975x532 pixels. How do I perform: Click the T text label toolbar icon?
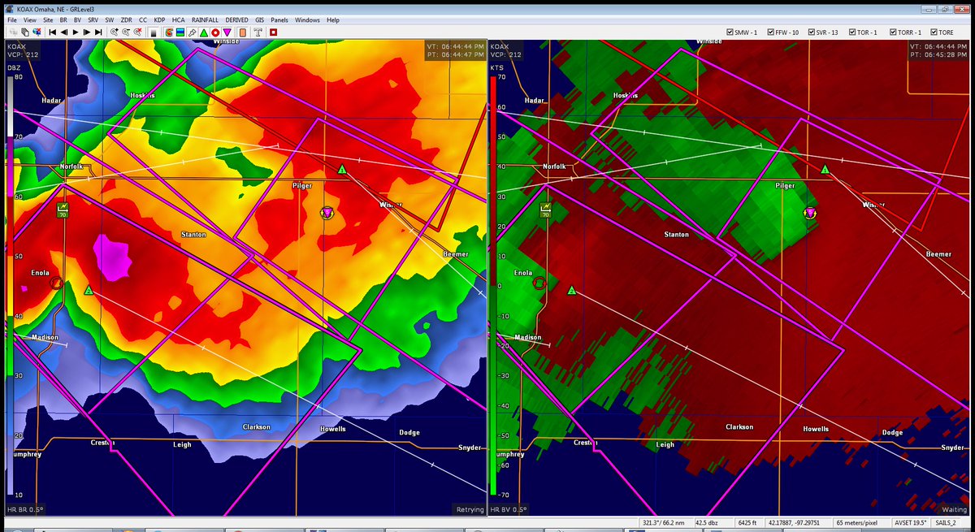(258, 32)
